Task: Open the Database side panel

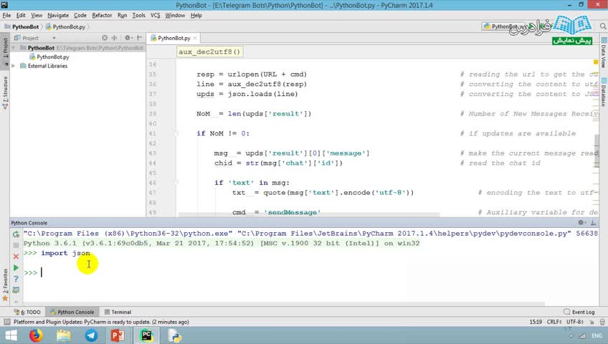Action: [604, 92]
